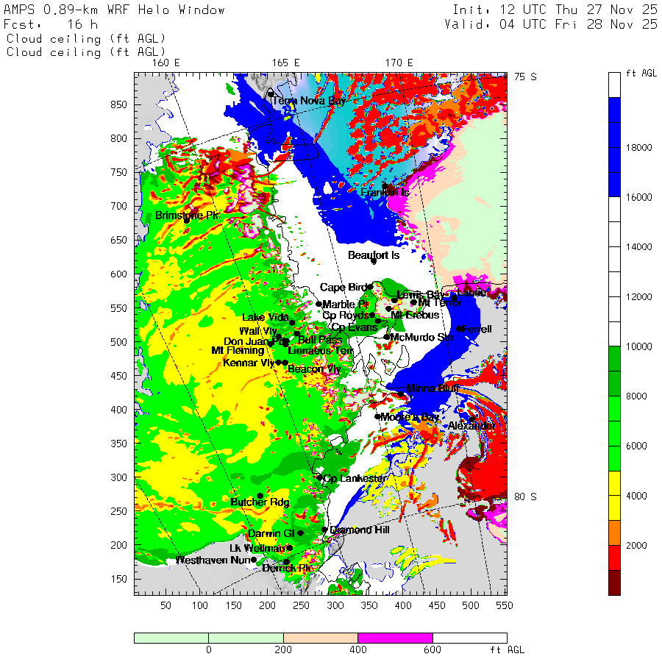The image size is (662, 662).
Task: Click the Beaufort Is location marker
Action: pos(374,261)
